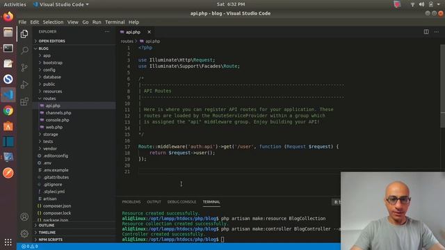This screenshot has width=445, height=250.
Task: Close the api.php editor tab
Action: [149, 32]
